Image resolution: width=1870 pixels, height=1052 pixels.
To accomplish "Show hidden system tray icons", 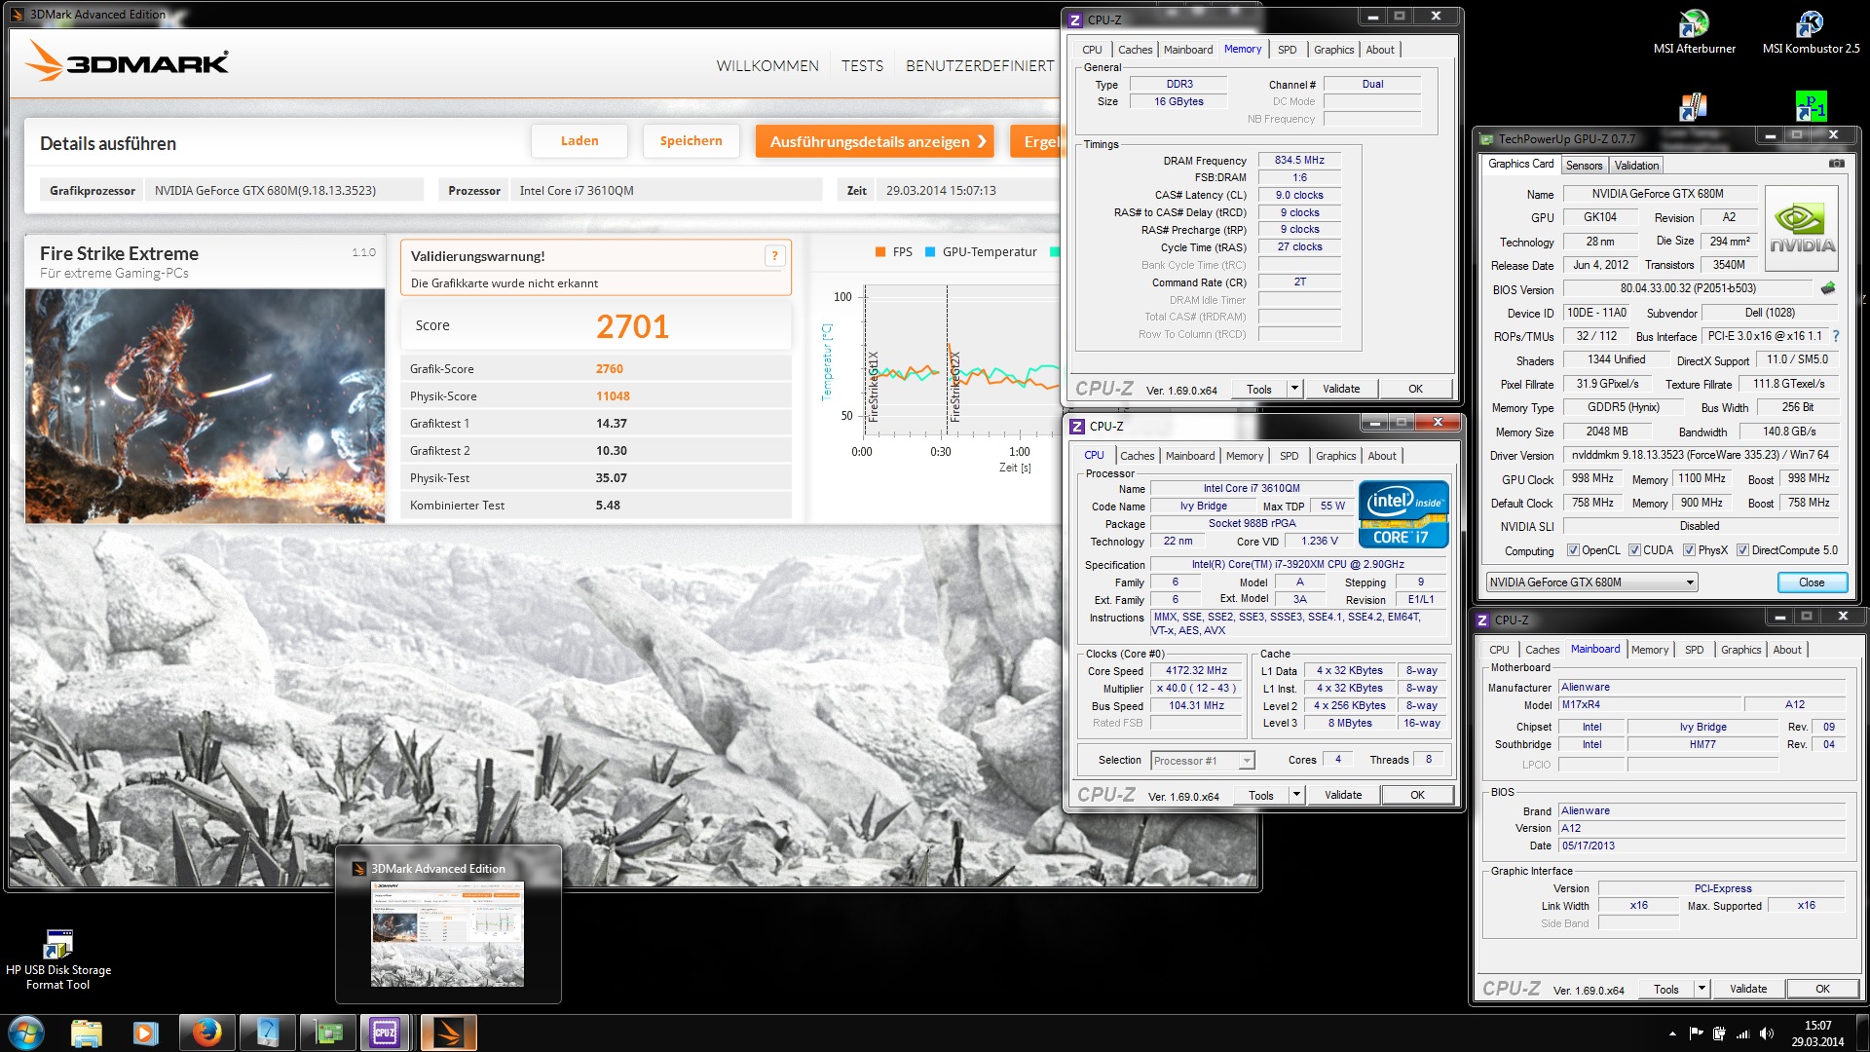I will coord(1672,1033).
